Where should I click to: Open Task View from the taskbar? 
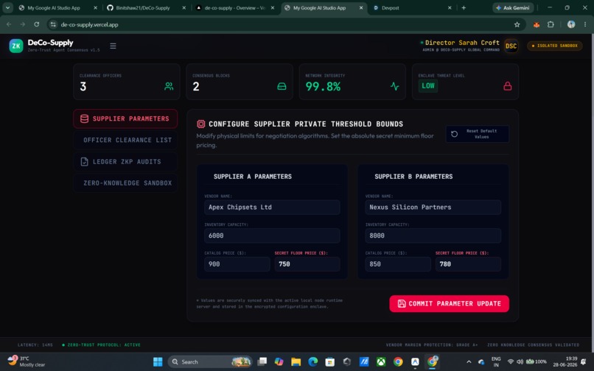(x=262, y=362)
